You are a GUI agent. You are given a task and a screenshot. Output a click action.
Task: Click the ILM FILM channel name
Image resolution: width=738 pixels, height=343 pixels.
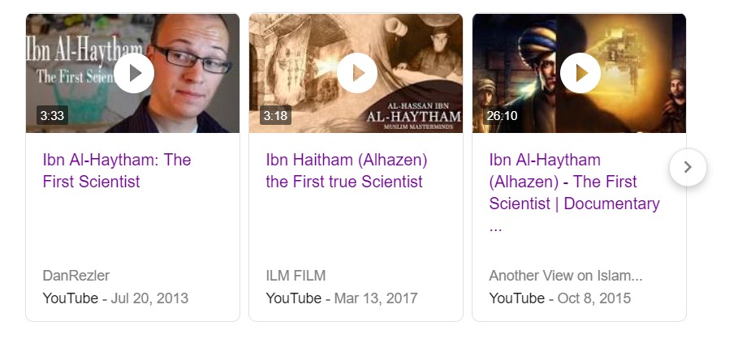296,276
